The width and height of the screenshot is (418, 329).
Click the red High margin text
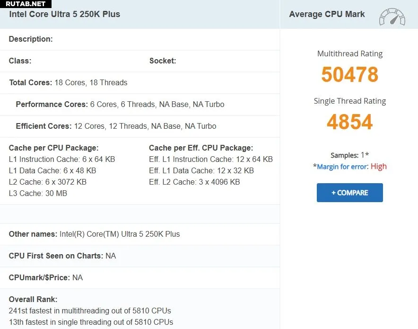pos(378,167)
